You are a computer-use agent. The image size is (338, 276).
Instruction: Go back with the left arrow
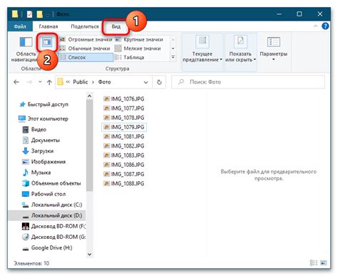16,82
